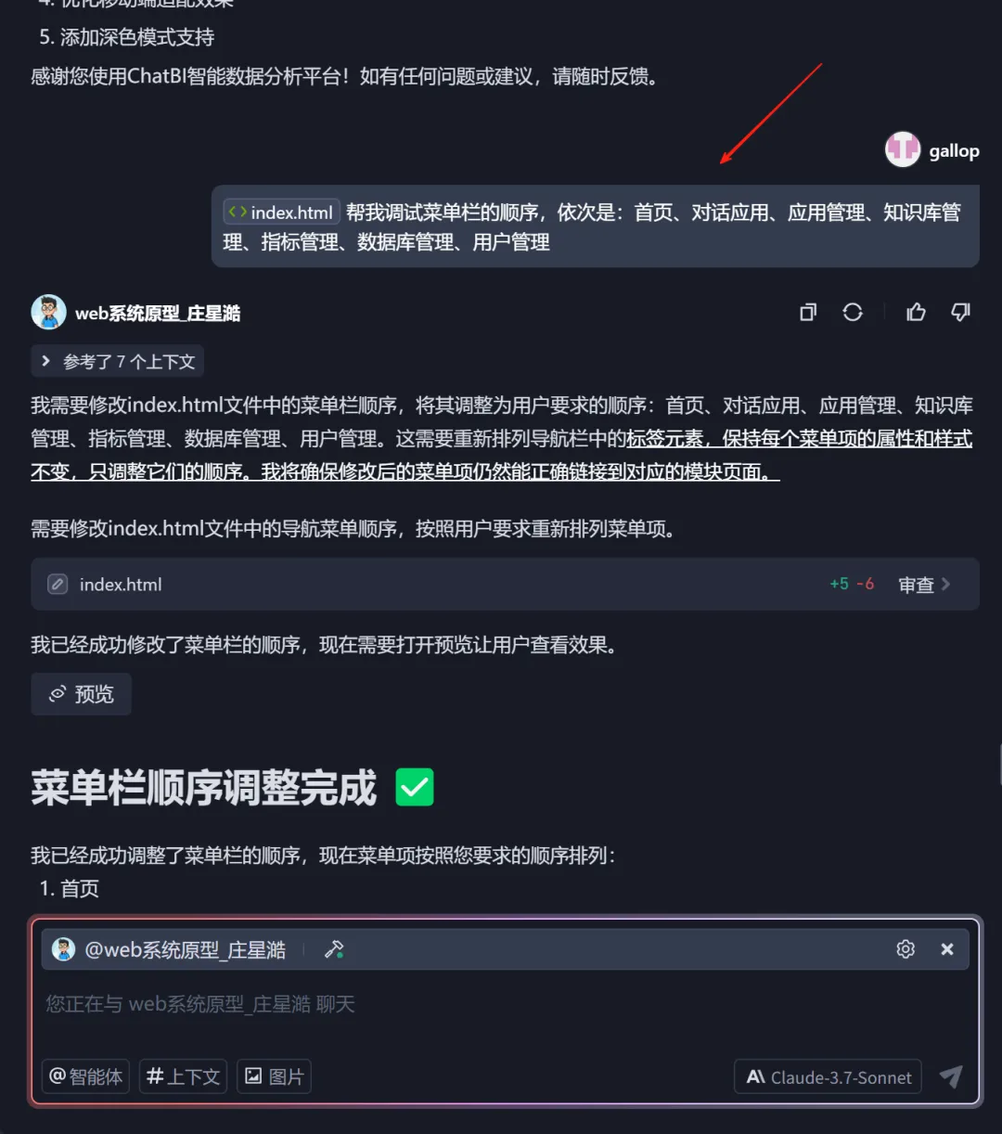Send message with paper plane icon
The image size is (1002, 1134).
(951, 1076)
